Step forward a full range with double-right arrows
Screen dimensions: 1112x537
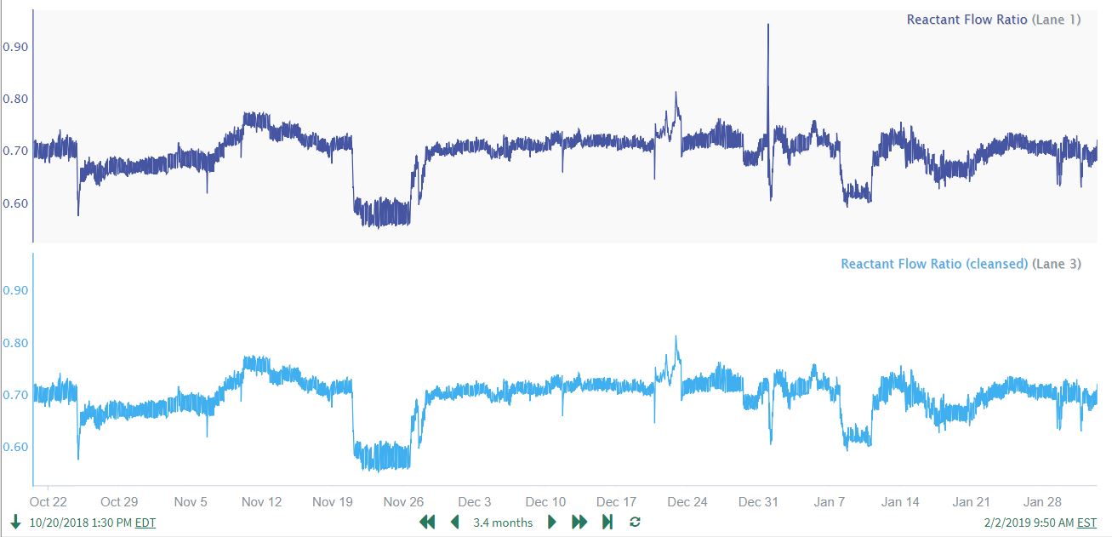click(579, 522)
